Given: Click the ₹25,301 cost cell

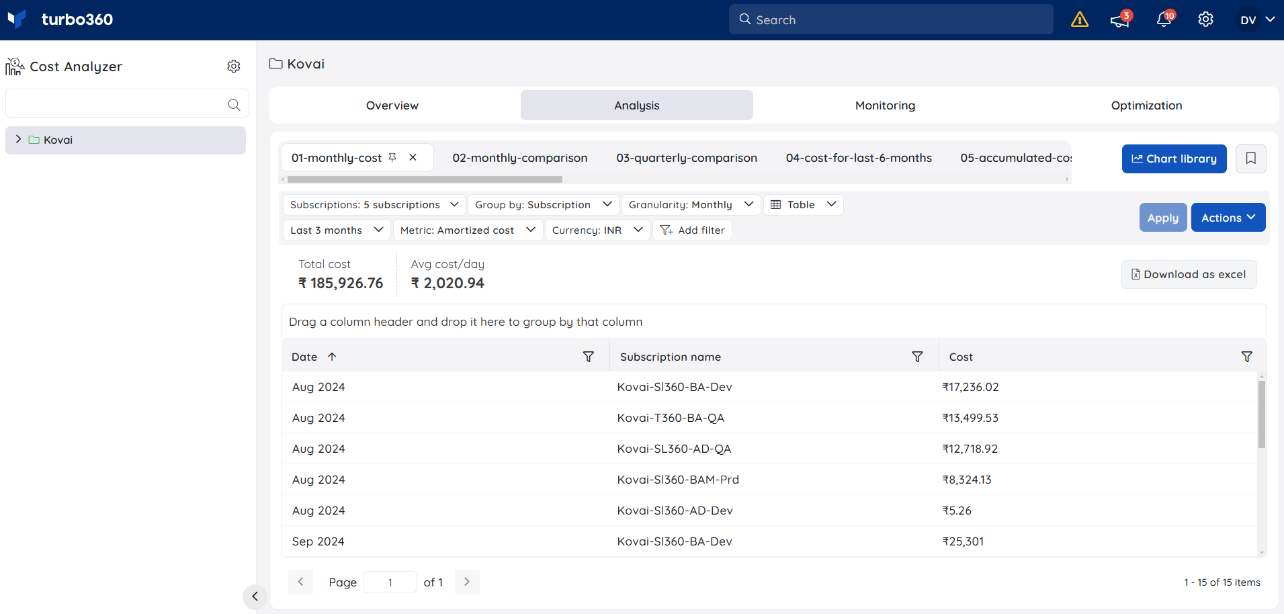Looking at the screenshot, I should pos(963,541).
